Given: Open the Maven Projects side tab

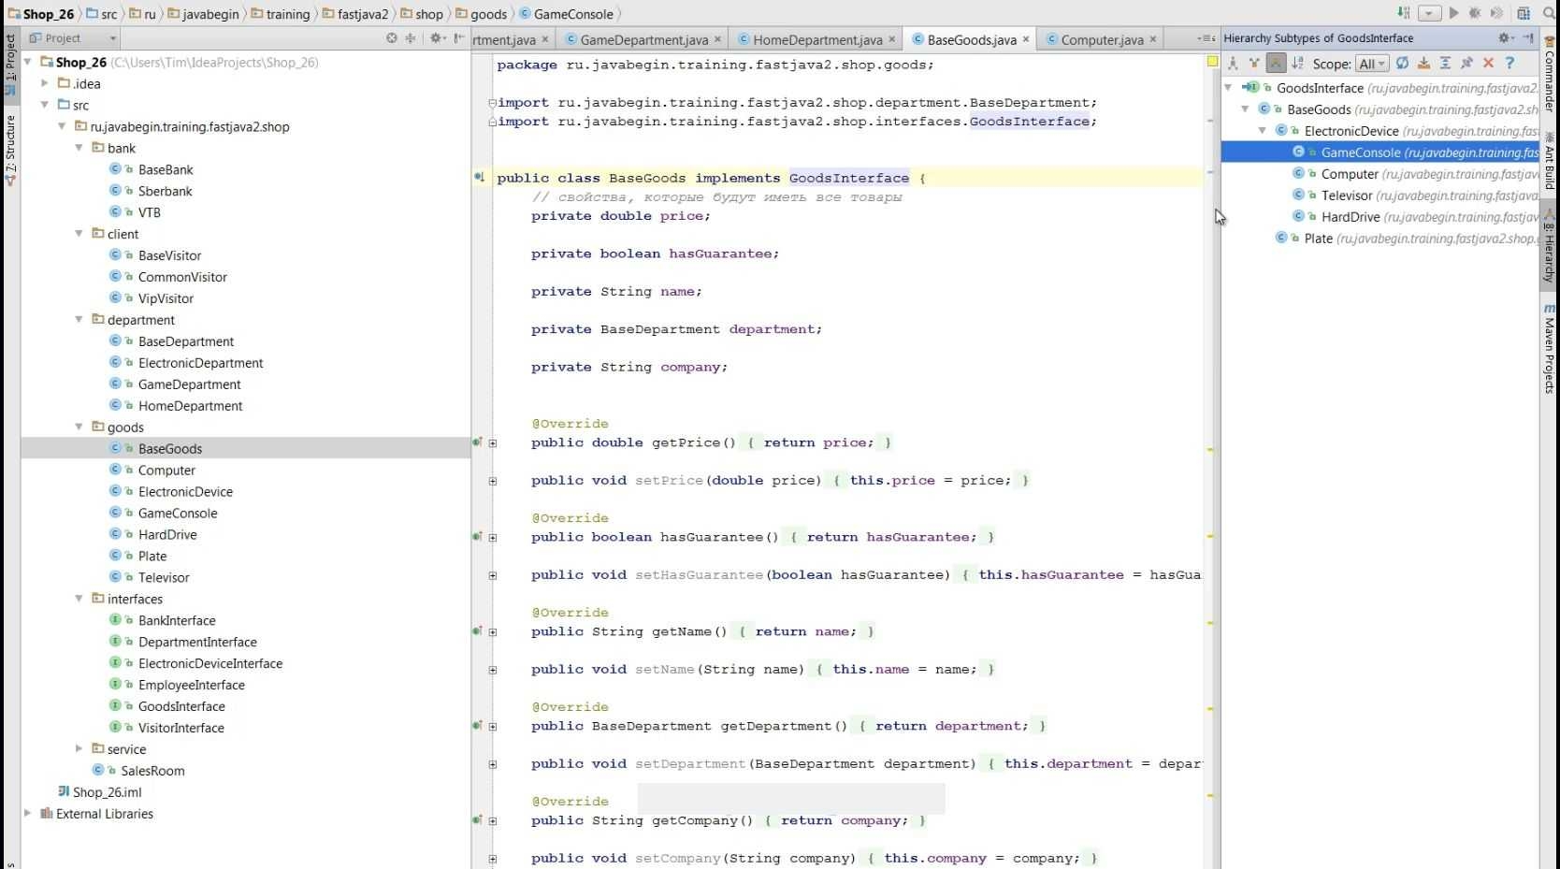Looking at the screenshot, I should (1550, 347).
